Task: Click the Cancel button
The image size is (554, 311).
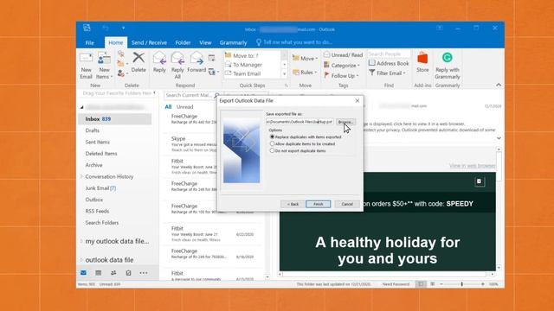Action: pyautogui.click(x=347, y=204)
